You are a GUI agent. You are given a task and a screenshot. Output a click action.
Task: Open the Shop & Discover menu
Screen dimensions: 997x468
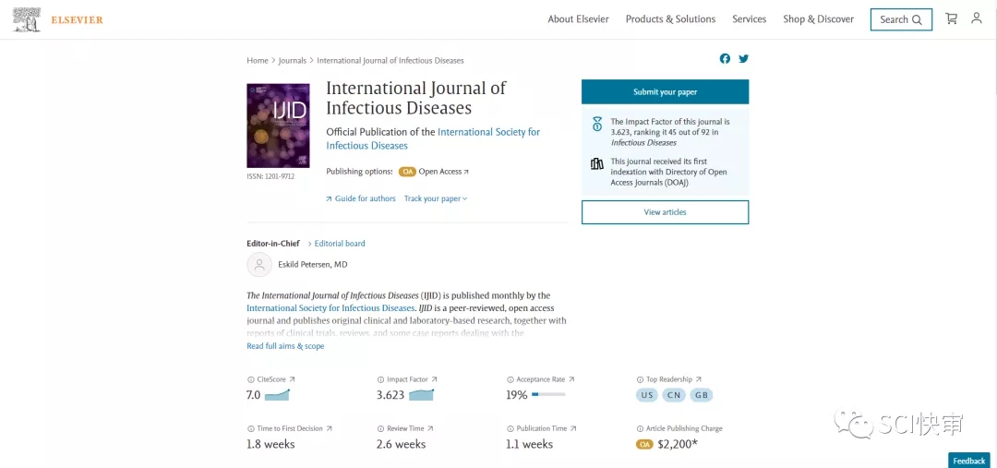(818, 19)
